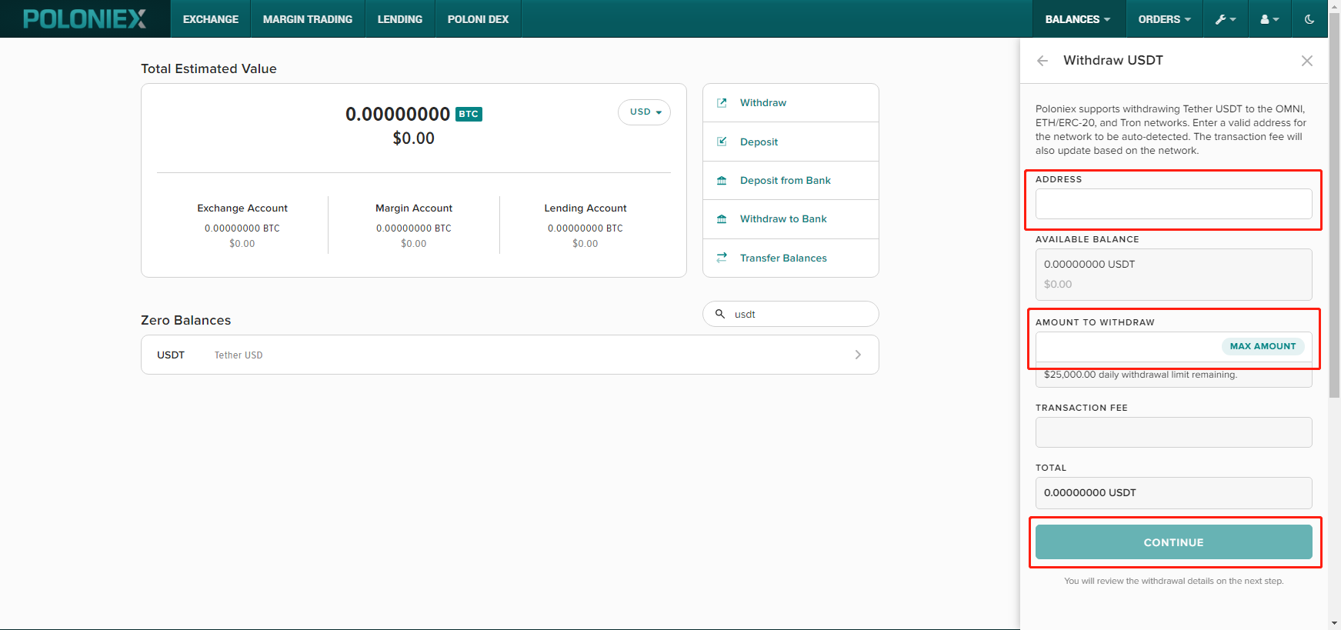Focus the balances search field containing usdt
The height and width of the screenshot is (630, 1341).
pyautogui.click(x=791, y=314)
